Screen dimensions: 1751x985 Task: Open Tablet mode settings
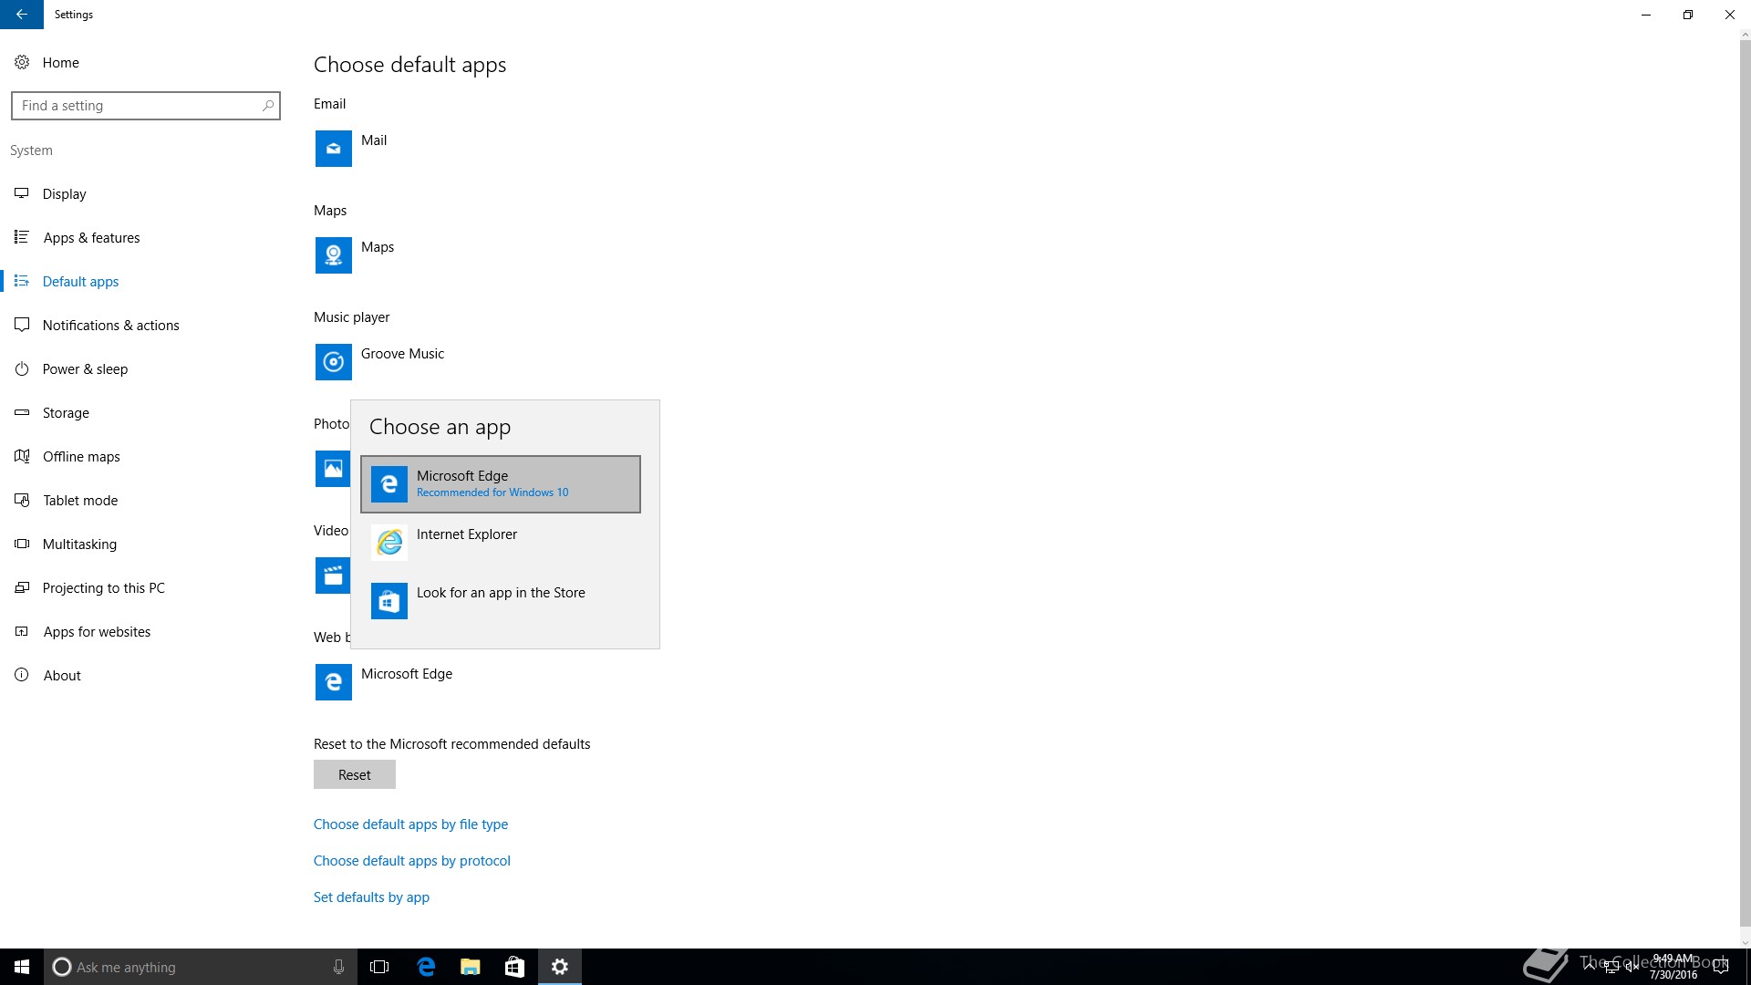(x=80, y=500)
